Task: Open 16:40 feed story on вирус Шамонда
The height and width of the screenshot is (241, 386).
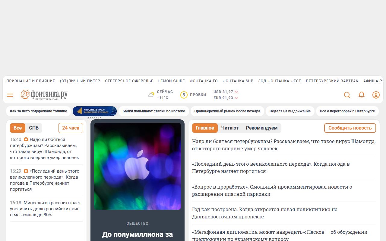Action: (x=45, y=149)
